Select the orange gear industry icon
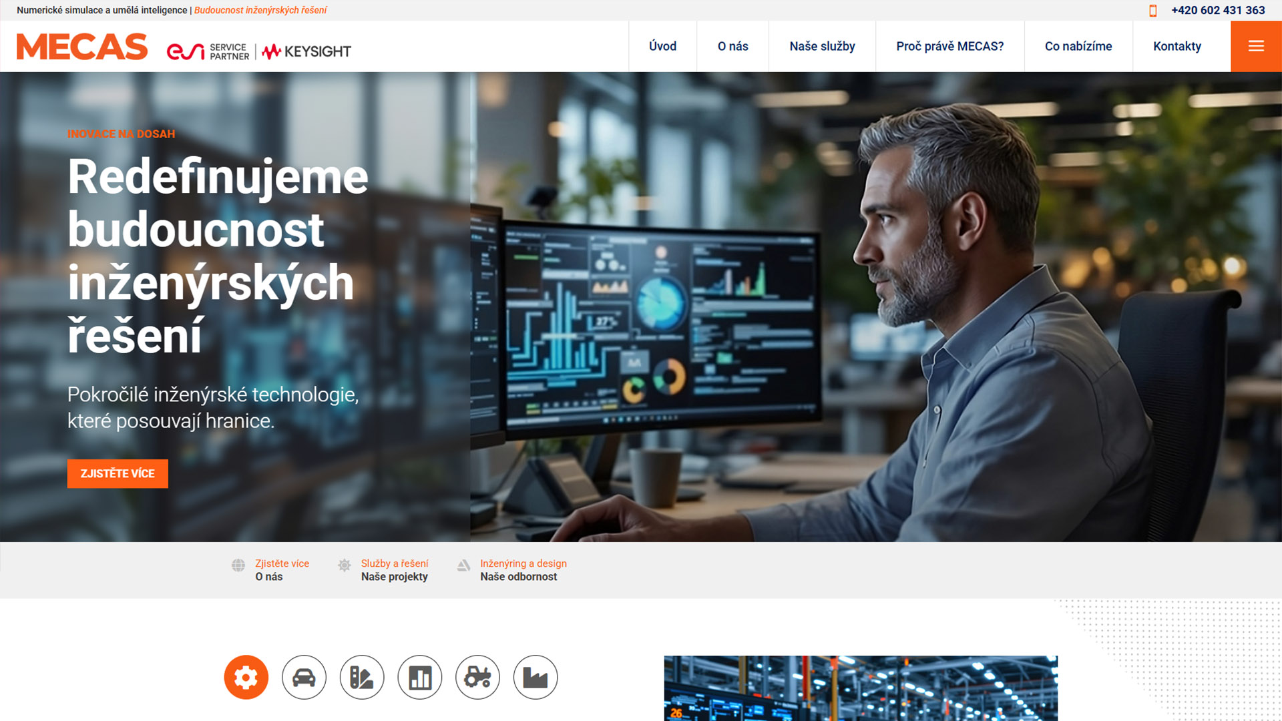 tap(246, 677)
